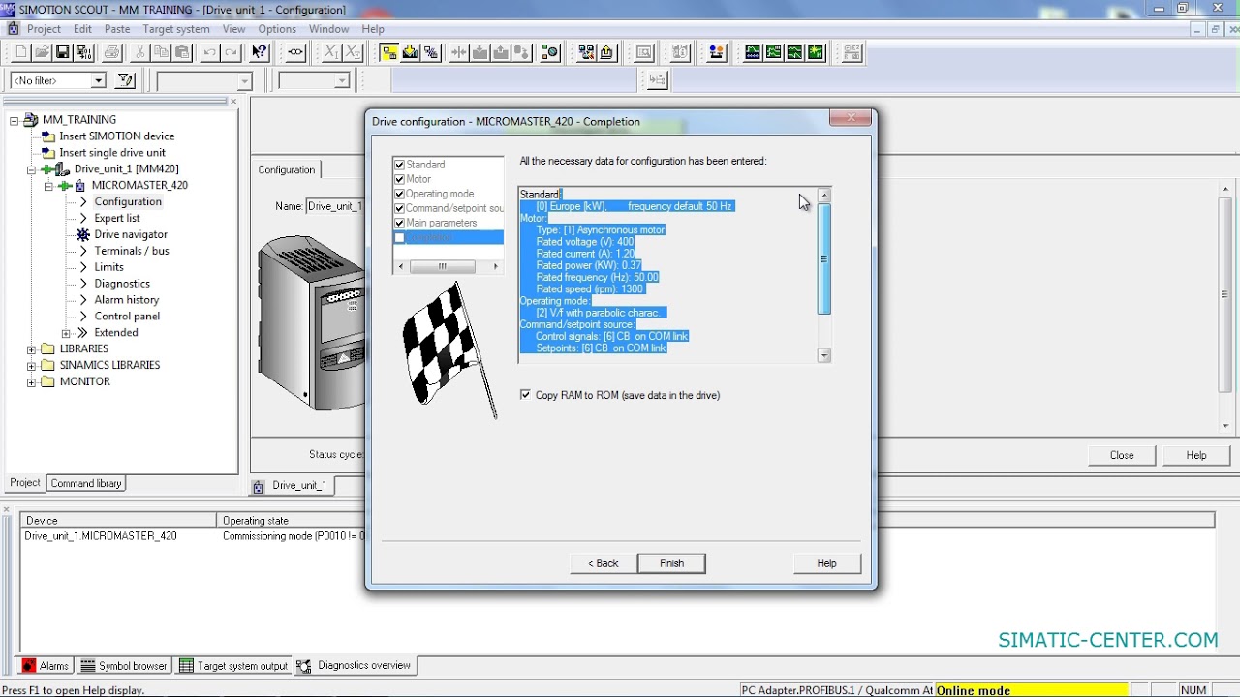Click the Save and compile icon

84,52
